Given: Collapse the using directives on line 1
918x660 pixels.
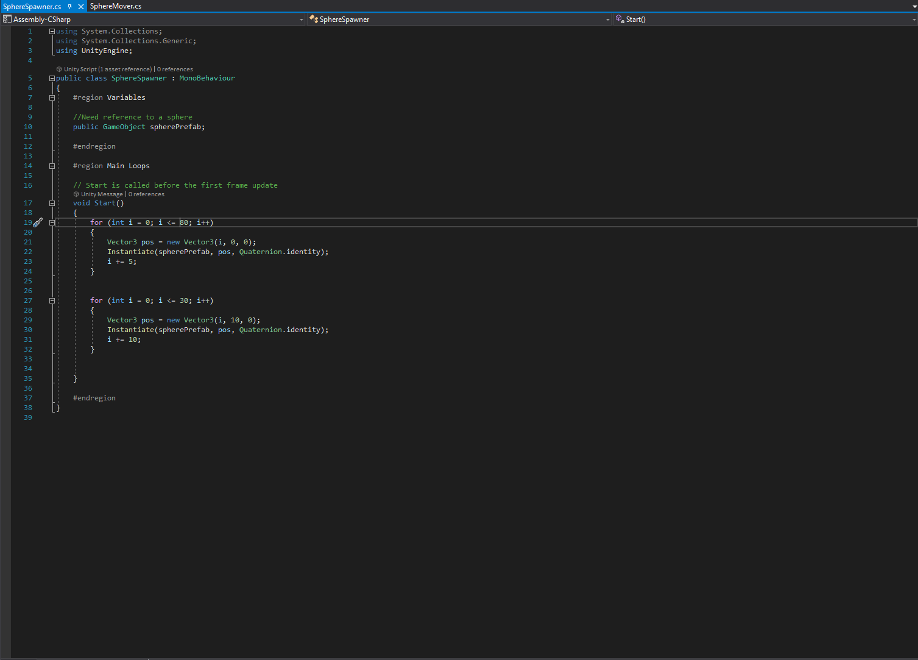Looking at the screenshot, I should 52,30.
